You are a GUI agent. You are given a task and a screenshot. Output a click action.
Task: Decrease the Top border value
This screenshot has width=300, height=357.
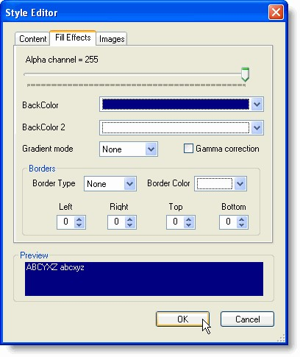[x=188, y=225]
